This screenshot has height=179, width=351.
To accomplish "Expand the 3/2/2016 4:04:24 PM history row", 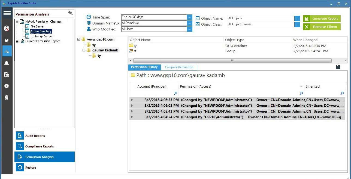I will tap(132, 117).
